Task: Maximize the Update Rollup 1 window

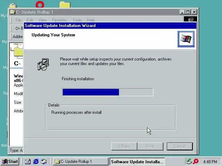Action: [x=188, y=12]
